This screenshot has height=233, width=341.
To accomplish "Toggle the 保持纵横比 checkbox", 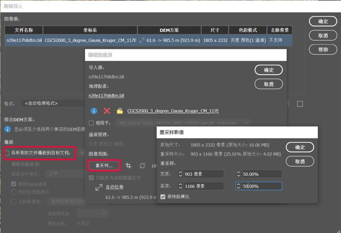I will [x=163, y=197].
